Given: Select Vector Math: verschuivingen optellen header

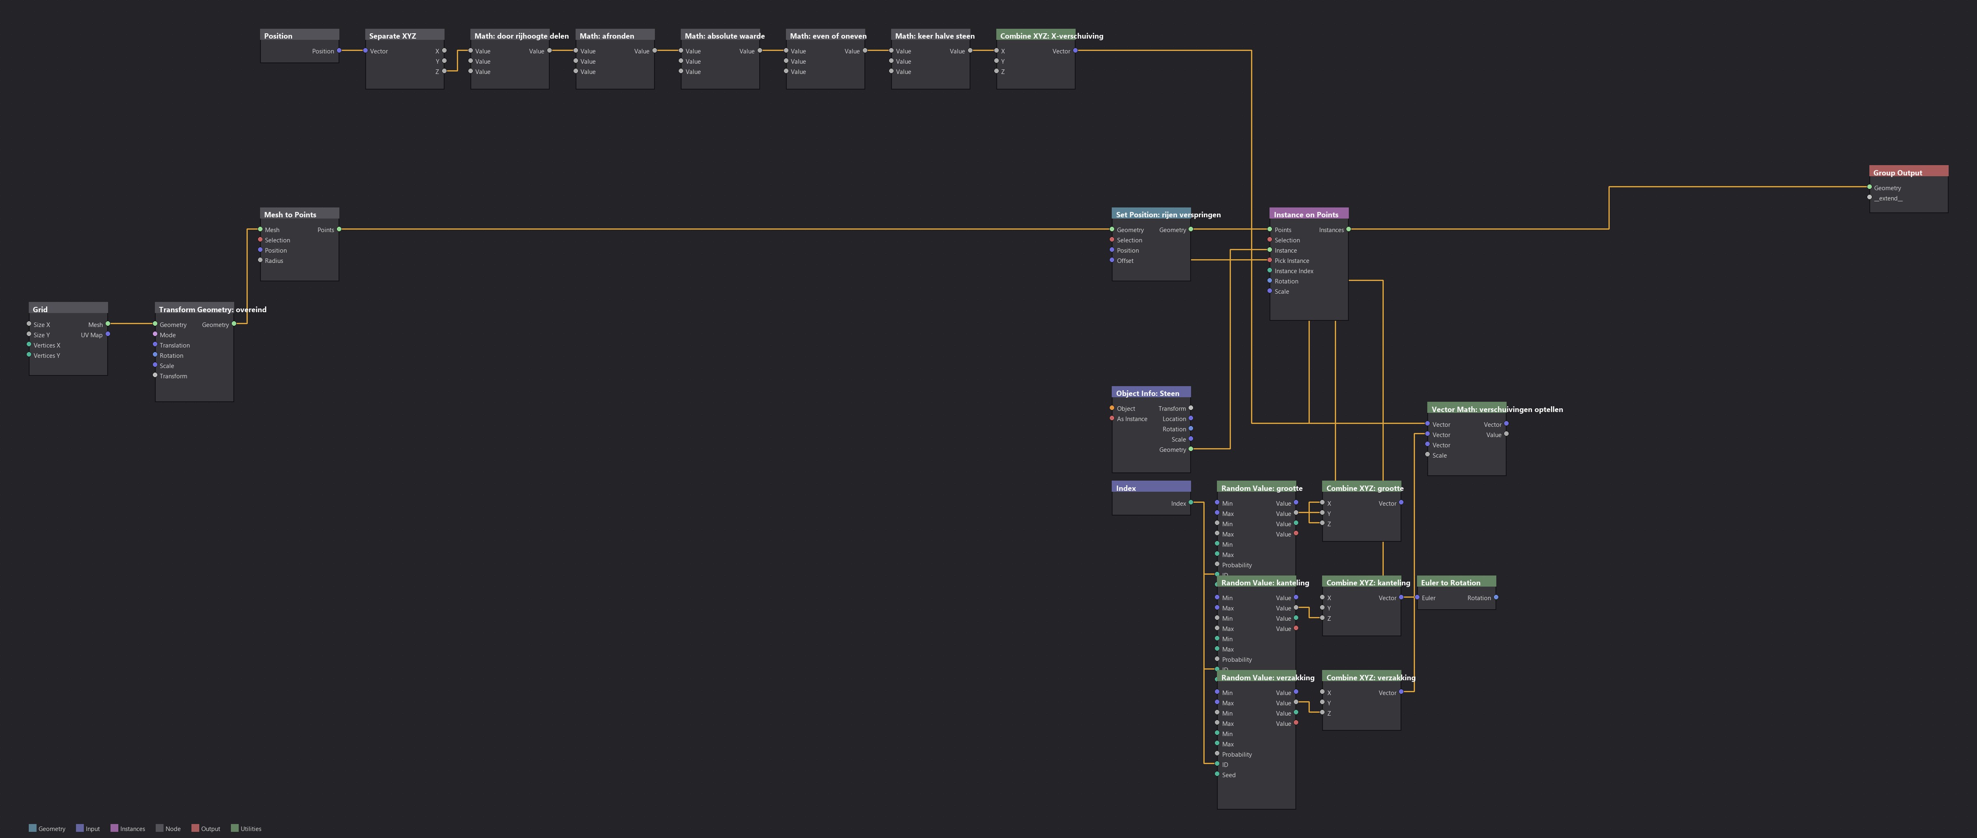Looking at the screenshot, I should coord(1467,408).
